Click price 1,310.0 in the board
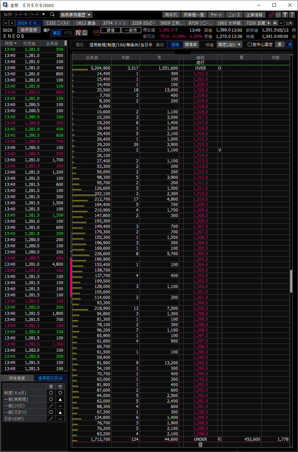298x452 pixels. tap(200, 199)
